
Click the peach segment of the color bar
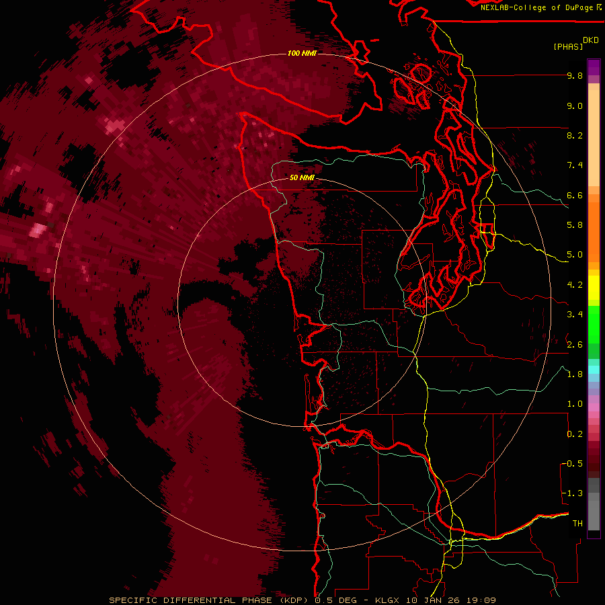click(x=594, y=135)
